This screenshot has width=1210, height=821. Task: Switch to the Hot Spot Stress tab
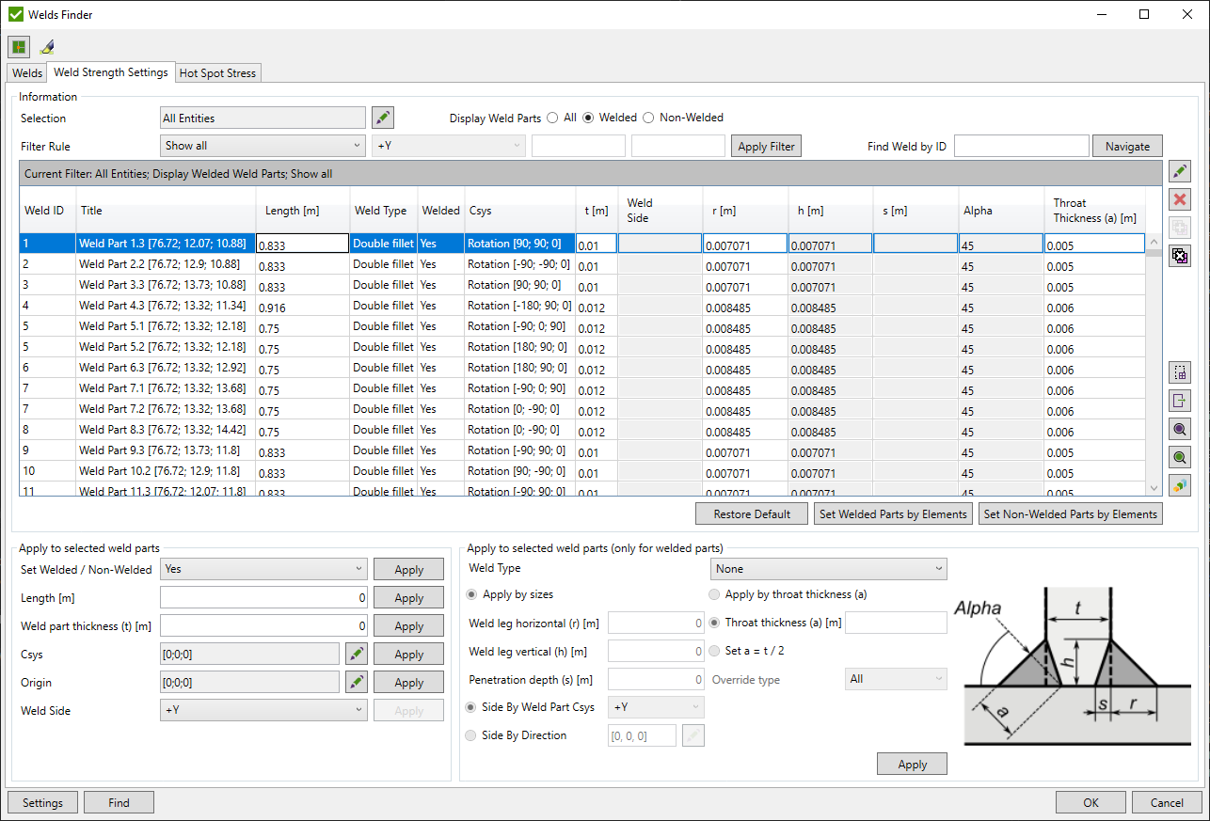click(x=217, y=72)
